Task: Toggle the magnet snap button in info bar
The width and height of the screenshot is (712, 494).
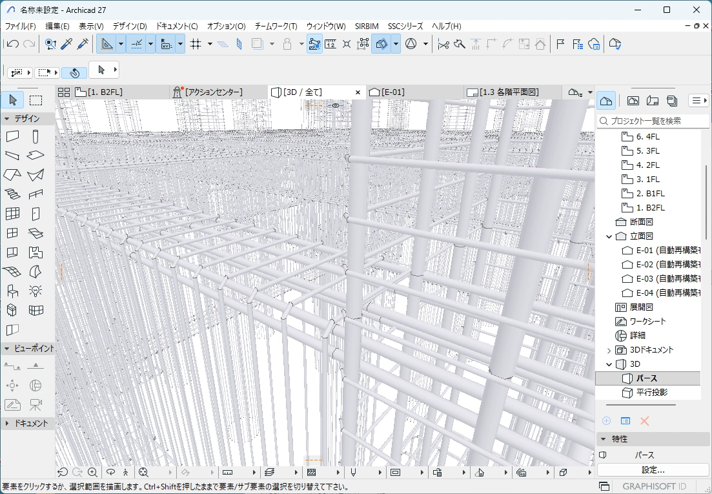Action: 74,72
